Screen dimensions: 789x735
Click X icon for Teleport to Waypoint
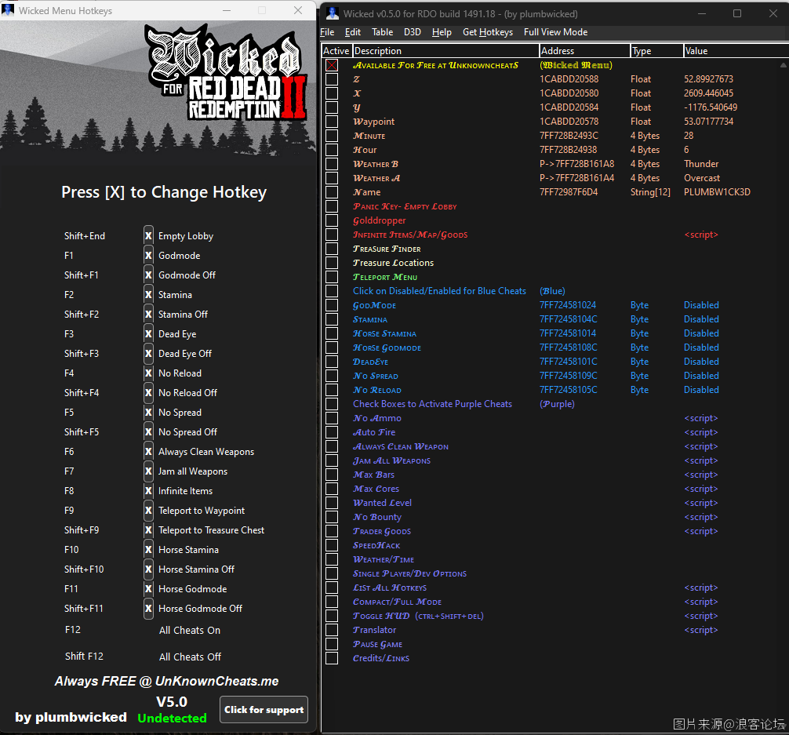148,511
